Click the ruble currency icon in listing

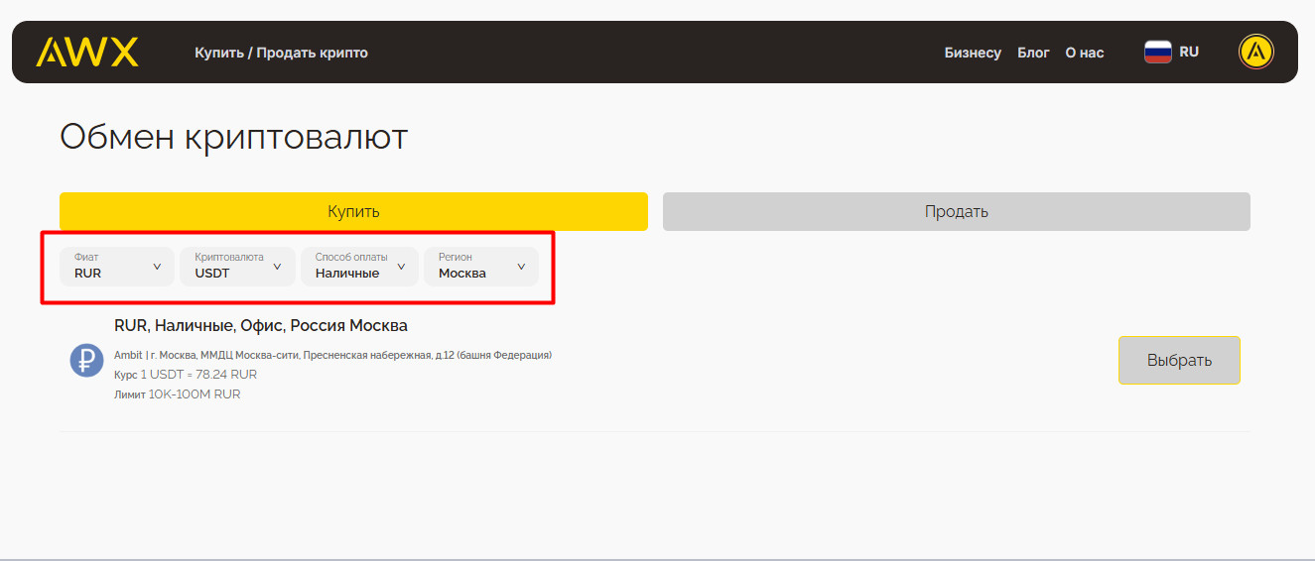pyautogui.click(x=86, y=359)
